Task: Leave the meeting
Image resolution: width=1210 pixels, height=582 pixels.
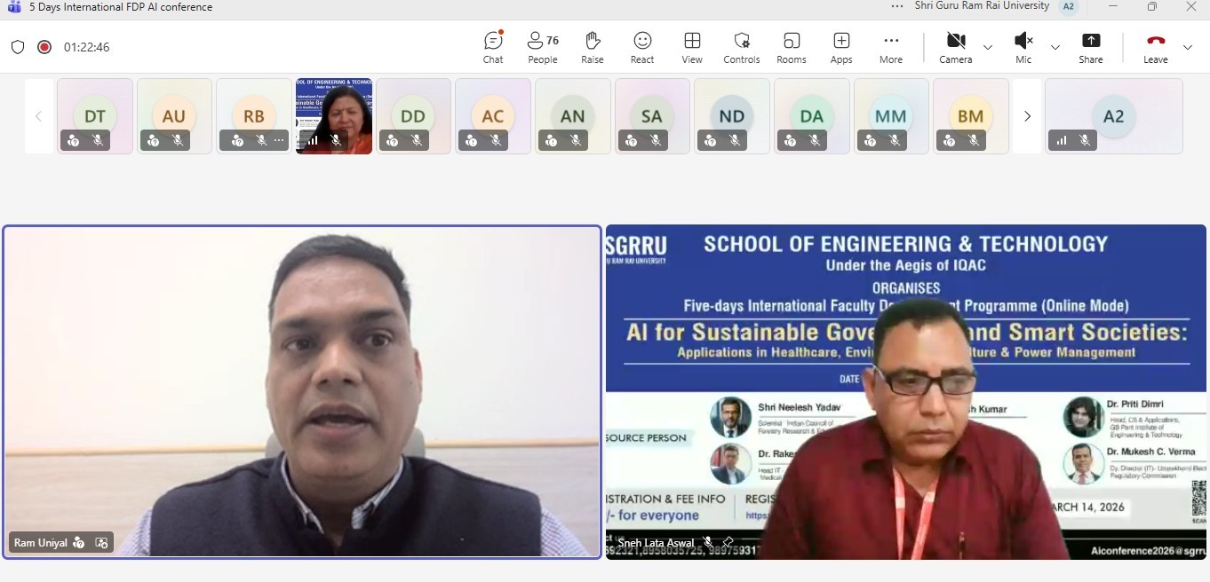Action: pos(1155,47)
